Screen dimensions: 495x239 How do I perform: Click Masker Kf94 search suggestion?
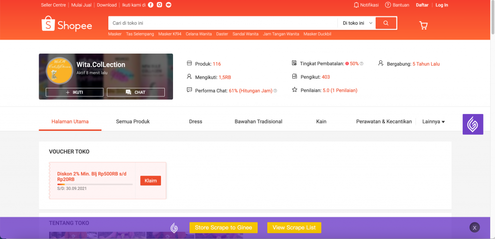(170, 34)
